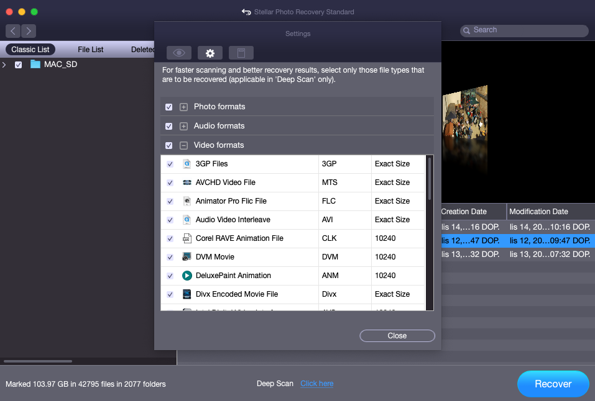The width and height of the screenshot is (595, 401).
Task: Open the preview eye settings tab
Action: tap(178, 53)
